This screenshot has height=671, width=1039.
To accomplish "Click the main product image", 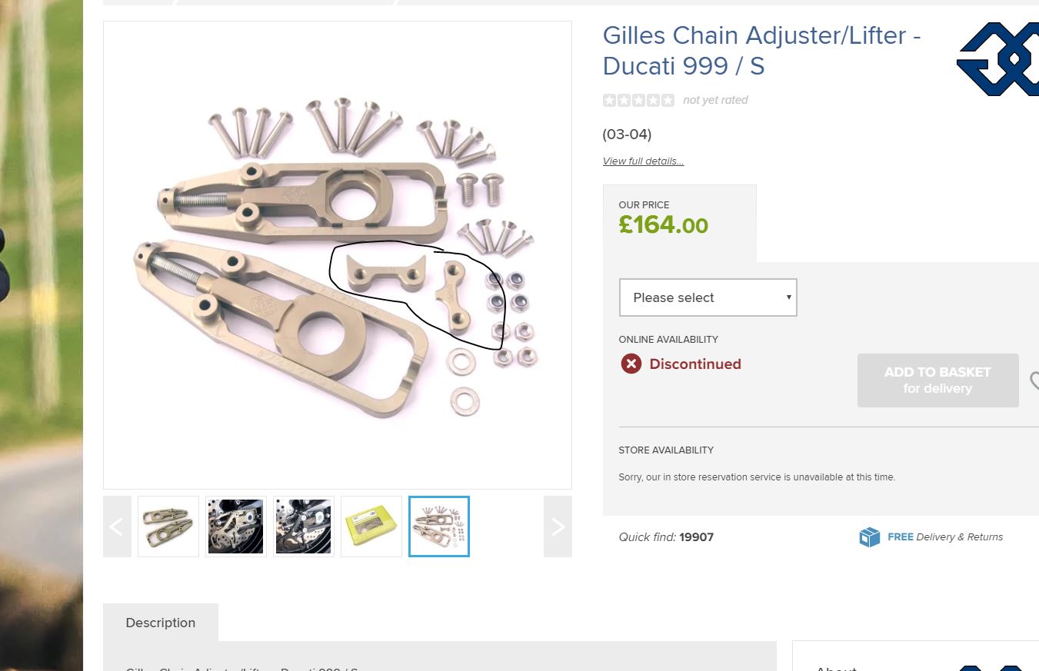I will pos(338,254).
